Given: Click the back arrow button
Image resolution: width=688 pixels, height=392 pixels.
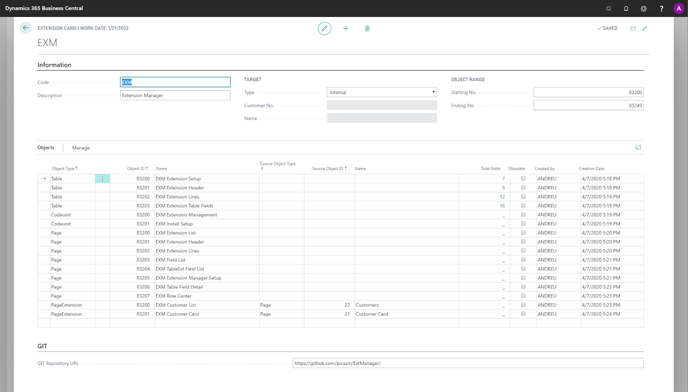Looking at the screenshot, I should [x=26, y=28].
